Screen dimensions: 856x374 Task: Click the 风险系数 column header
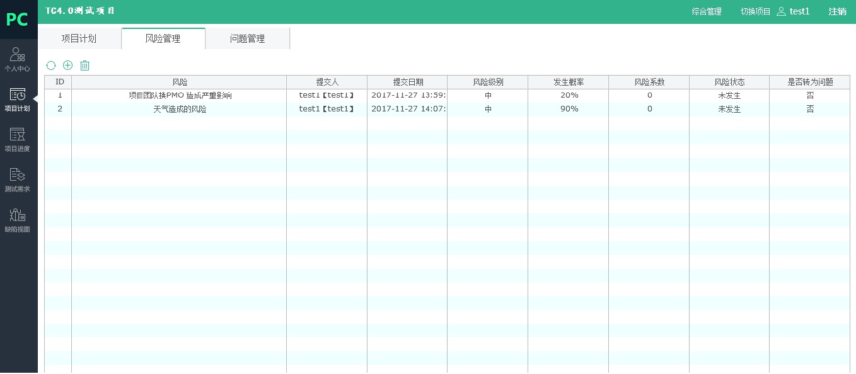(x=649, y=82)
